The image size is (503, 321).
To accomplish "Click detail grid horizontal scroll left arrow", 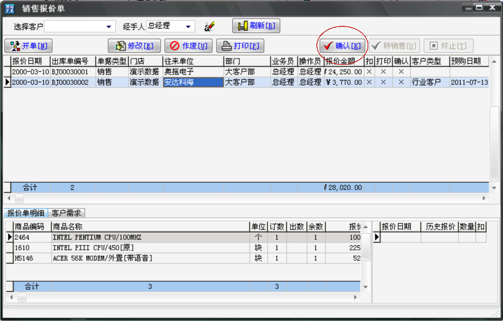I will (12, 297).
